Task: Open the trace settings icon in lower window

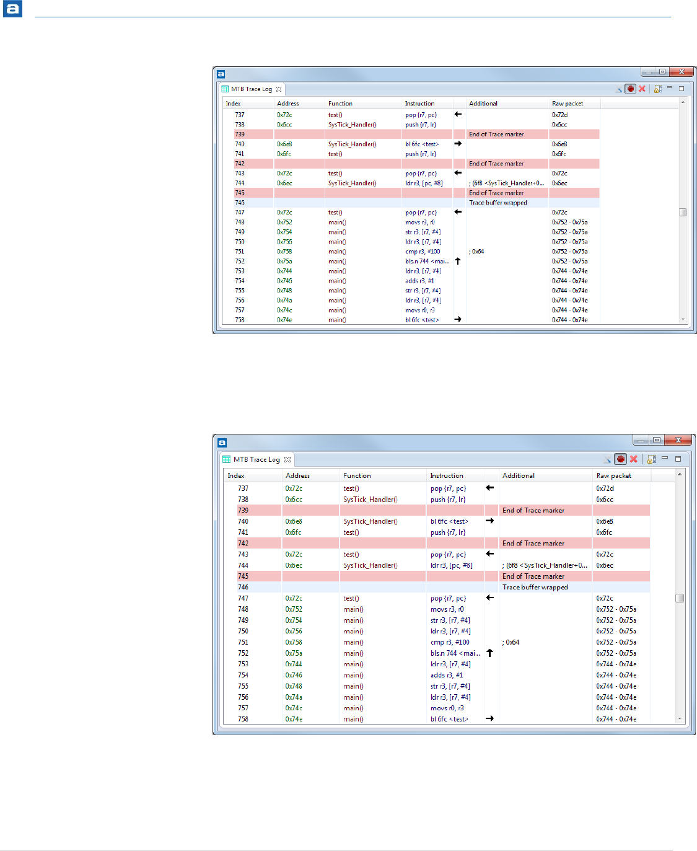Action: pyautogui.click(x=652, y=459)
